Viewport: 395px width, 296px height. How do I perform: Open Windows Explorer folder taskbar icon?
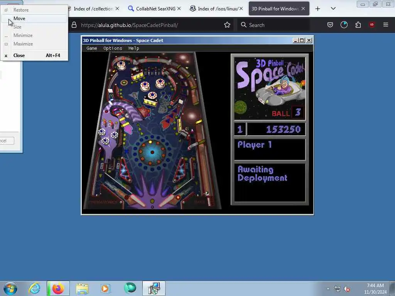(x=82, y=288)
